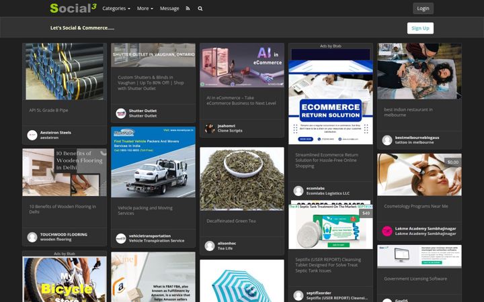Viewport: 484px width, 302px height.
Task: Open the cosmetology facial treatment photo
Action: click(x=419, y=174)
